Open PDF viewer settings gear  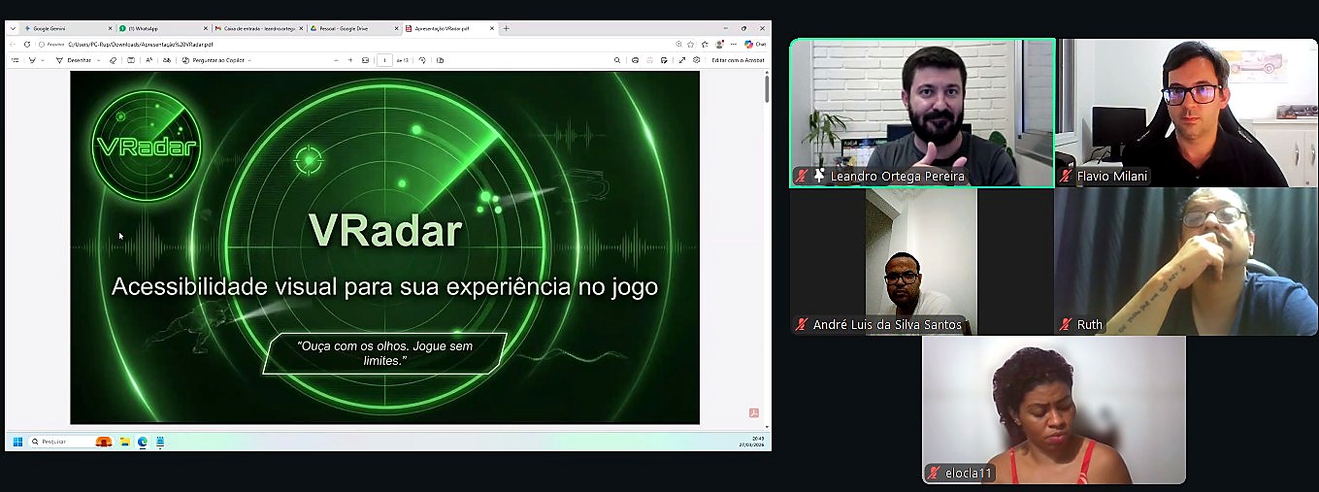(x=696, y=60)
